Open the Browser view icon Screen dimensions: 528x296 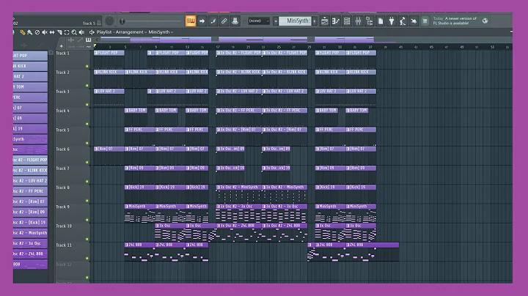(x=370, y=21)
